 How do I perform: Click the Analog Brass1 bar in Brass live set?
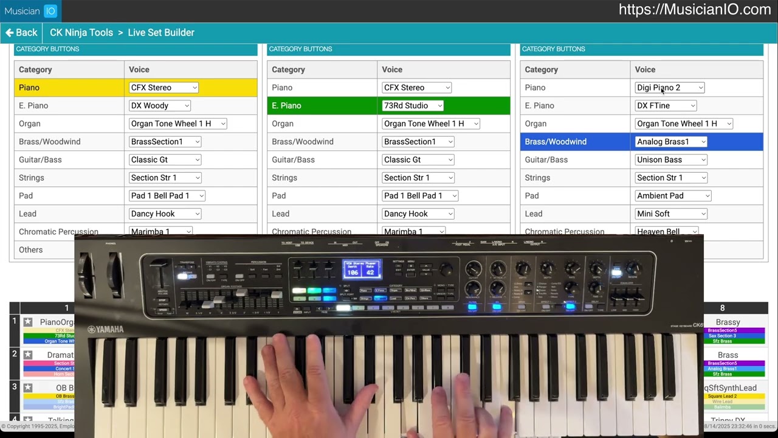(734, 369)
